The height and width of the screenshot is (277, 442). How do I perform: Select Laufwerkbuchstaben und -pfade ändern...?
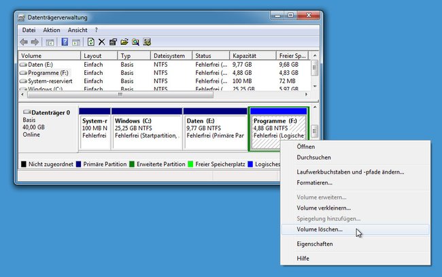(355, 172)
